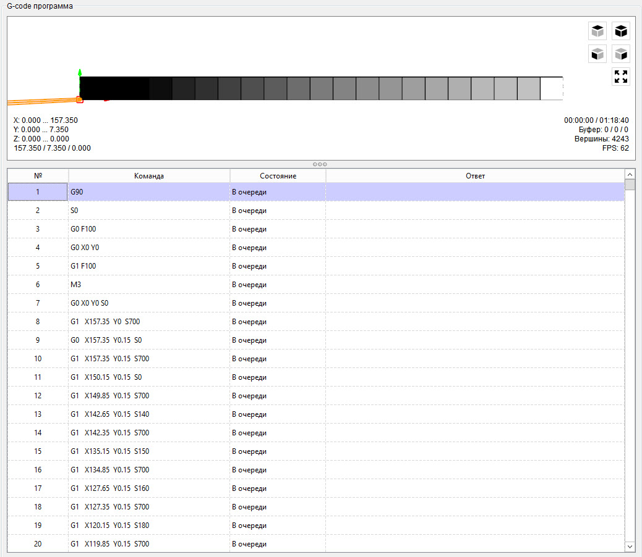Viewport: 642px width, 557px height.
Task: Select command cell G90
Action: 149,191
